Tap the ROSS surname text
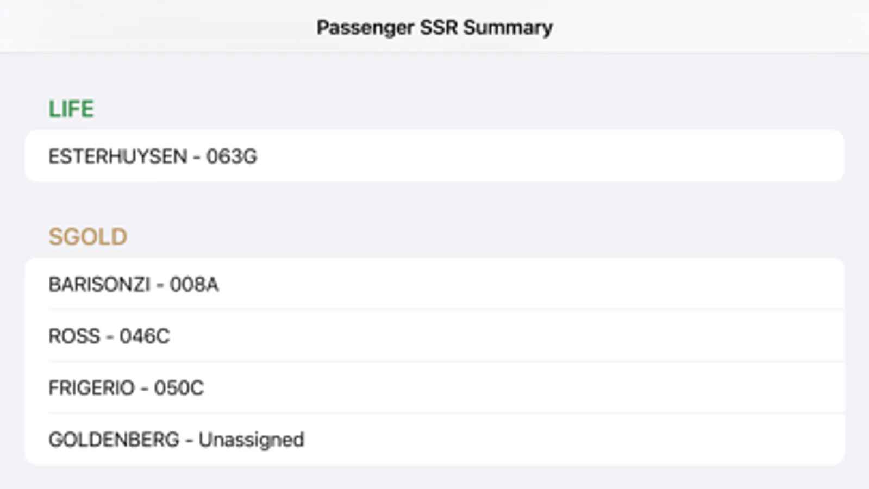The image size is (869, 489). pos(74,336)
